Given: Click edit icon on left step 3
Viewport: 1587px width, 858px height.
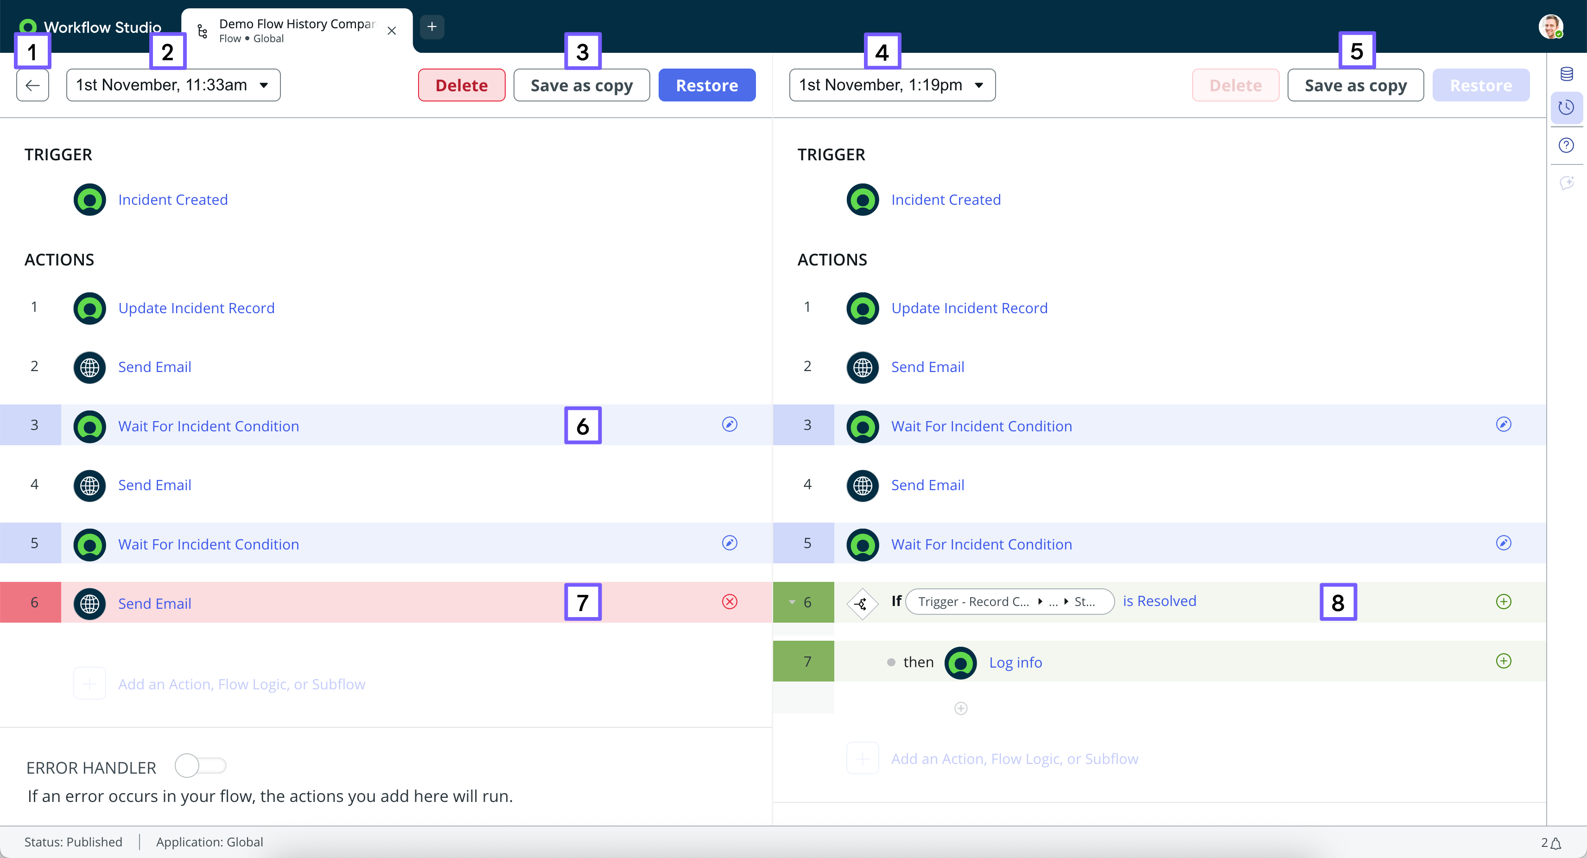Looking at the screenshot, I should coord(730,424).
